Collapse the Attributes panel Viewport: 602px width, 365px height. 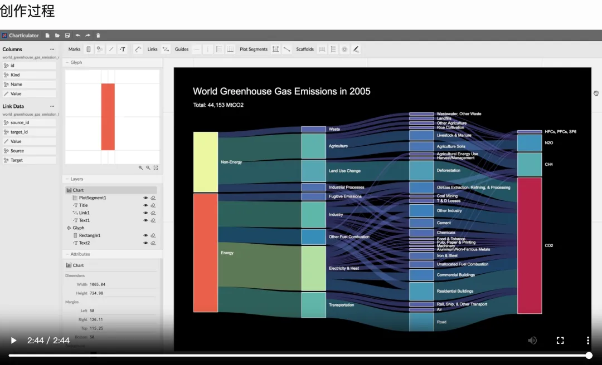(67, 254)
